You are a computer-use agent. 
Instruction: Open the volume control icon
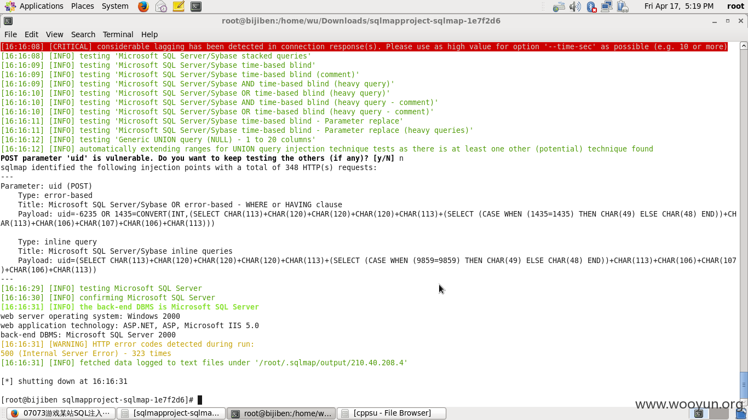click(575, 7)
